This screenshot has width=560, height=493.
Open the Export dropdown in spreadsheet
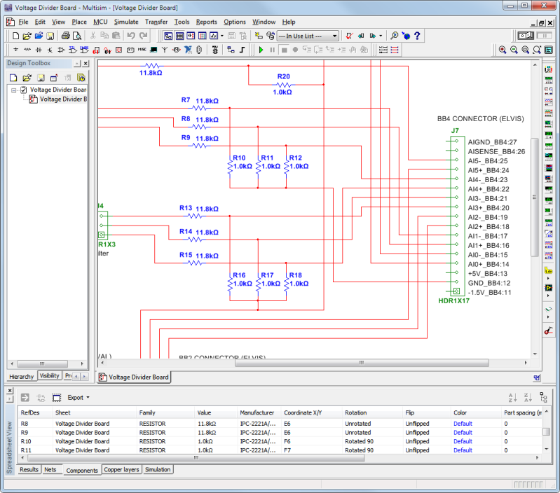click(78, 397)
